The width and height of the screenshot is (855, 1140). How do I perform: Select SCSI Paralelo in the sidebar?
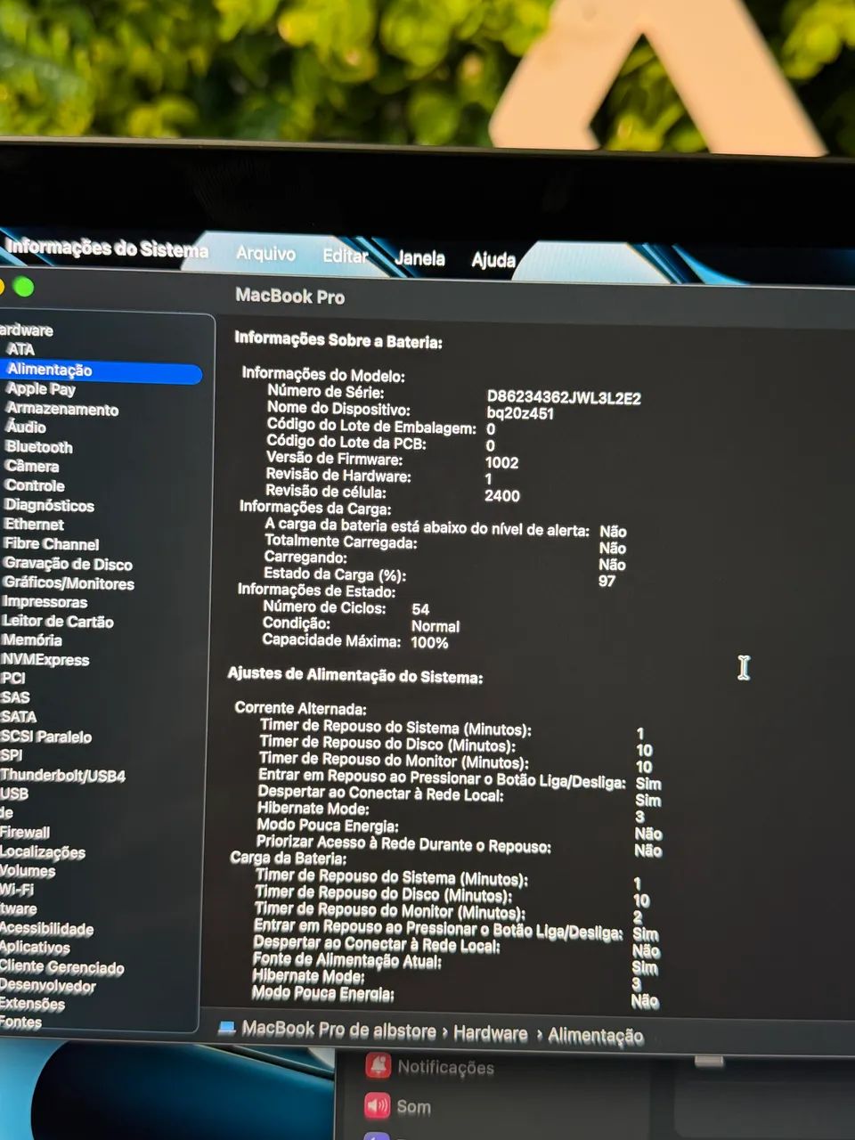(x=46, y=737)
